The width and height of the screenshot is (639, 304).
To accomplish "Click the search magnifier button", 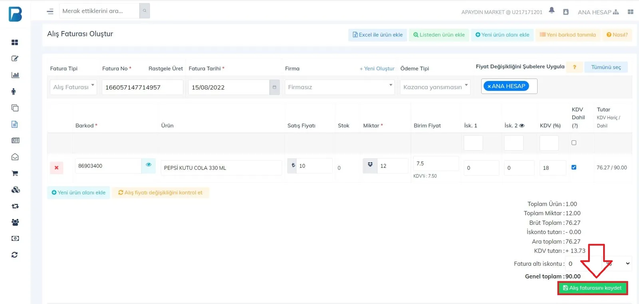I will (145, 11).
